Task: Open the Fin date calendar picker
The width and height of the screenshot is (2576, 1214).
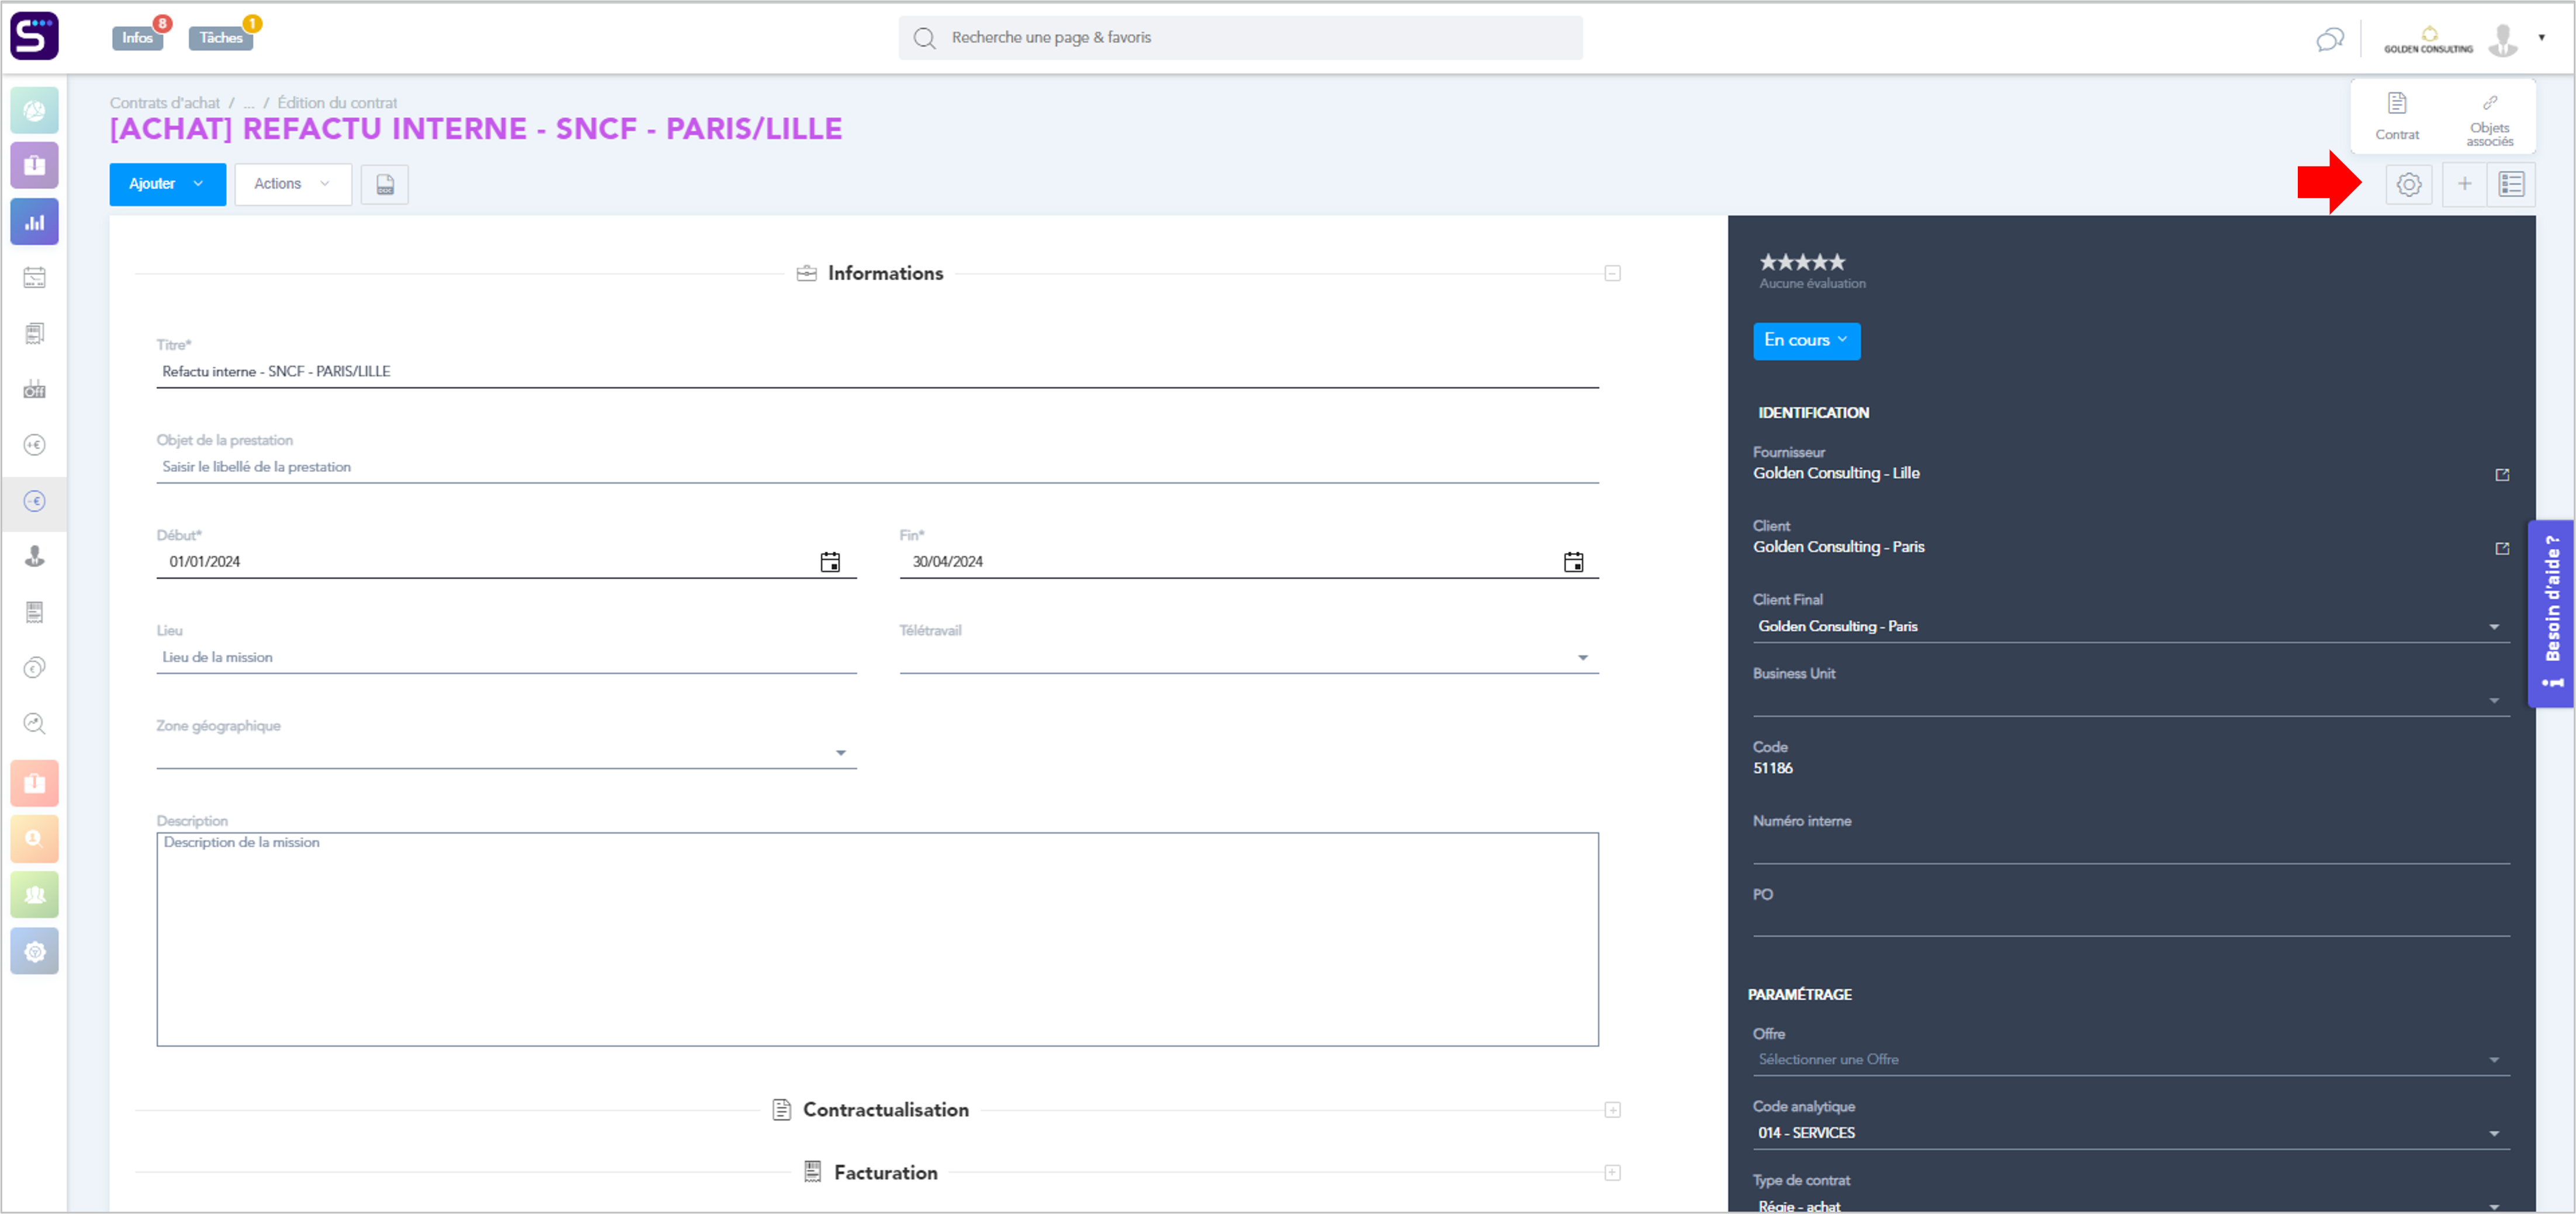Action: (x=1573, y=562)
